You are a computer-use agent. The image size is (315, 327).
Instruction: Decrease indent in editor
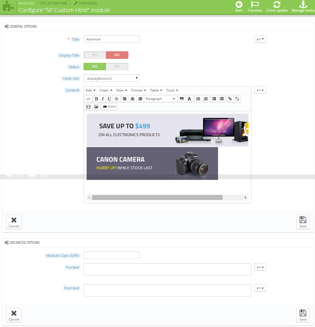(x=214, y=99)
